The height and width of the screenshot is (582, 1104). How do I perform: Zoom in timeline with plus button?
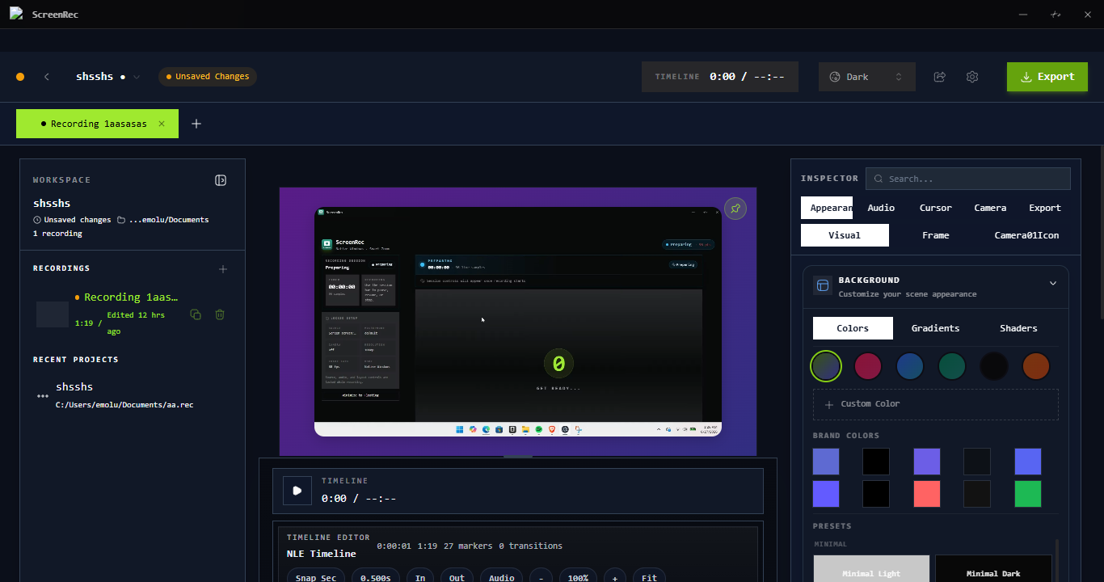point(615,577)
